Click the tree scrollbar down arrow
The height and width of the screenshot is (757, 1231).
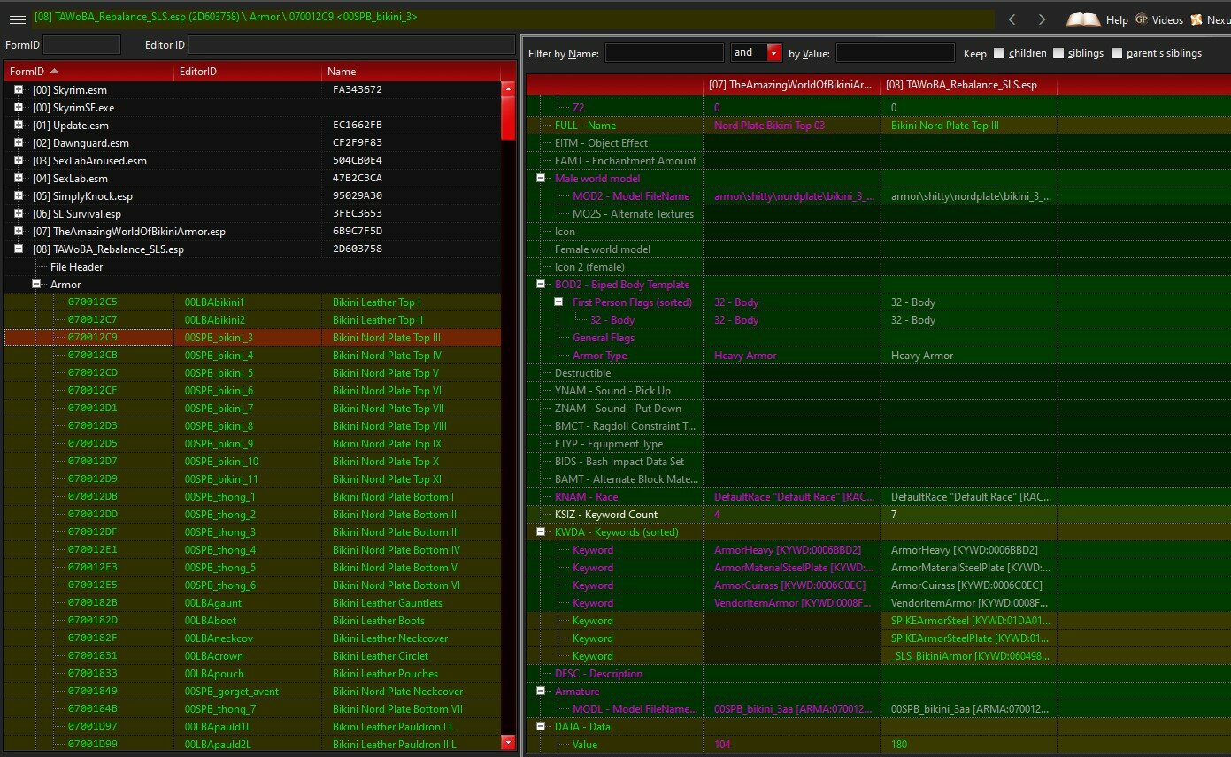508,743
